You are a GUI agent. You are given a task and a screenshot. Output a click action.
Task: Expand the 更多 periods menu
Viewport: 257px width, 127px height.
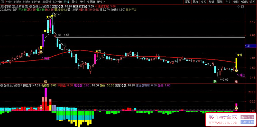click(101, 2)
